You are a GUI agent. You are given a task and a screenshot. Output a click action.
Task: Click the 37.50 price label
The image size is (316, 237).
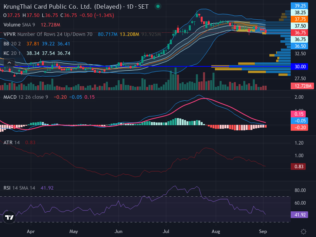299,26
